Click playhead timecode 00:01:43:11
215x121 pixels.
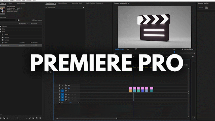pos(119,49)
